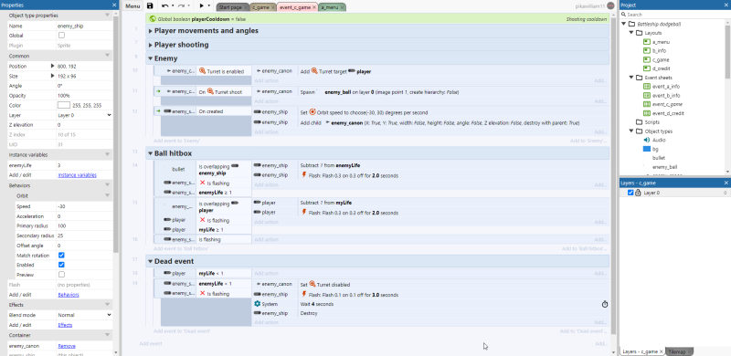Click the global variable globe icon
The width and height of the screenshot is (731, 356).
tap(153, 19)
